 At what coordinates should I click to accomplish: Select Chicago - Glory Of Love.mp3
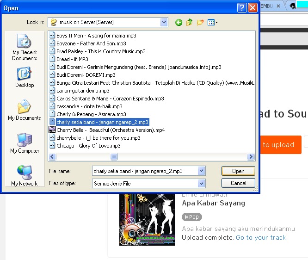tap(85, 146)
